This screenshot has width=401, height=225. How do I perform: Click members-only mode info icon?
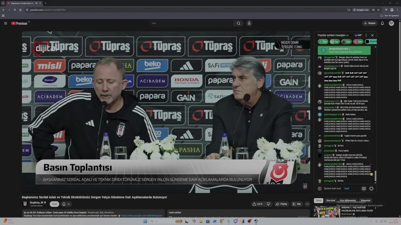[320, 188]
